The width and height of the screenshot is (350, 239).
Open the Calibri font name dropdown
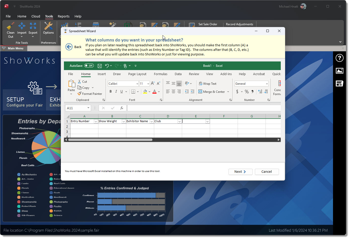(137, 84)
